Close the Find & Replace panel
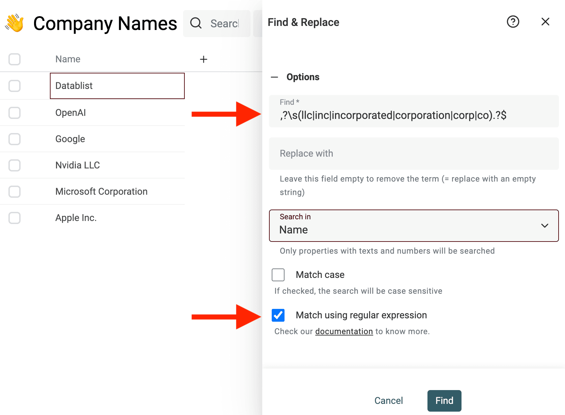565x415 pixels. point(545,22)
